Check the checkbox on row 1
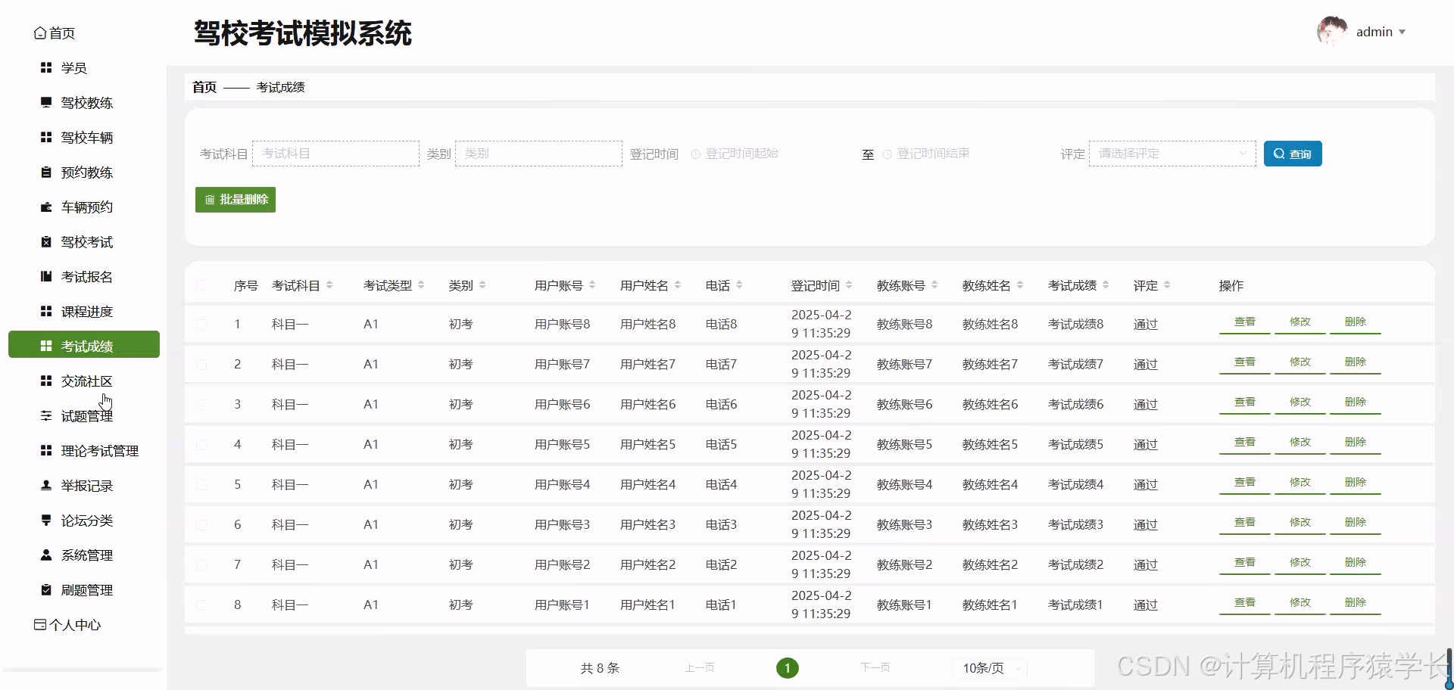This screenshot has height=690, width=1454. coord(201,323)
